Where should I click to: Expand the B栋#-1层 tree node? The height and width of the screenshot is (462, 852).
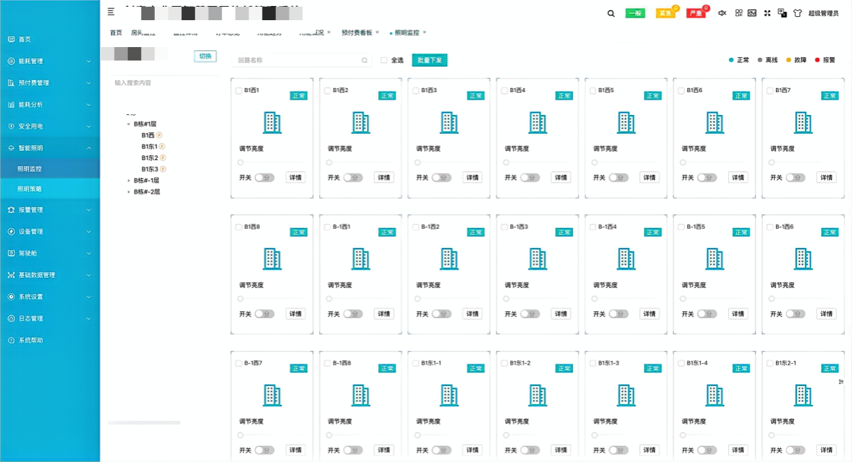(x=129, y=180)
